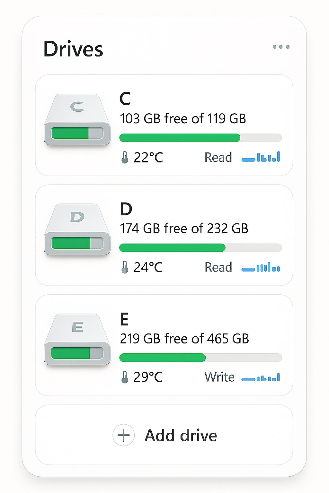Click the C drive read activity graph

pyautogui.click(x=261, y=157)
